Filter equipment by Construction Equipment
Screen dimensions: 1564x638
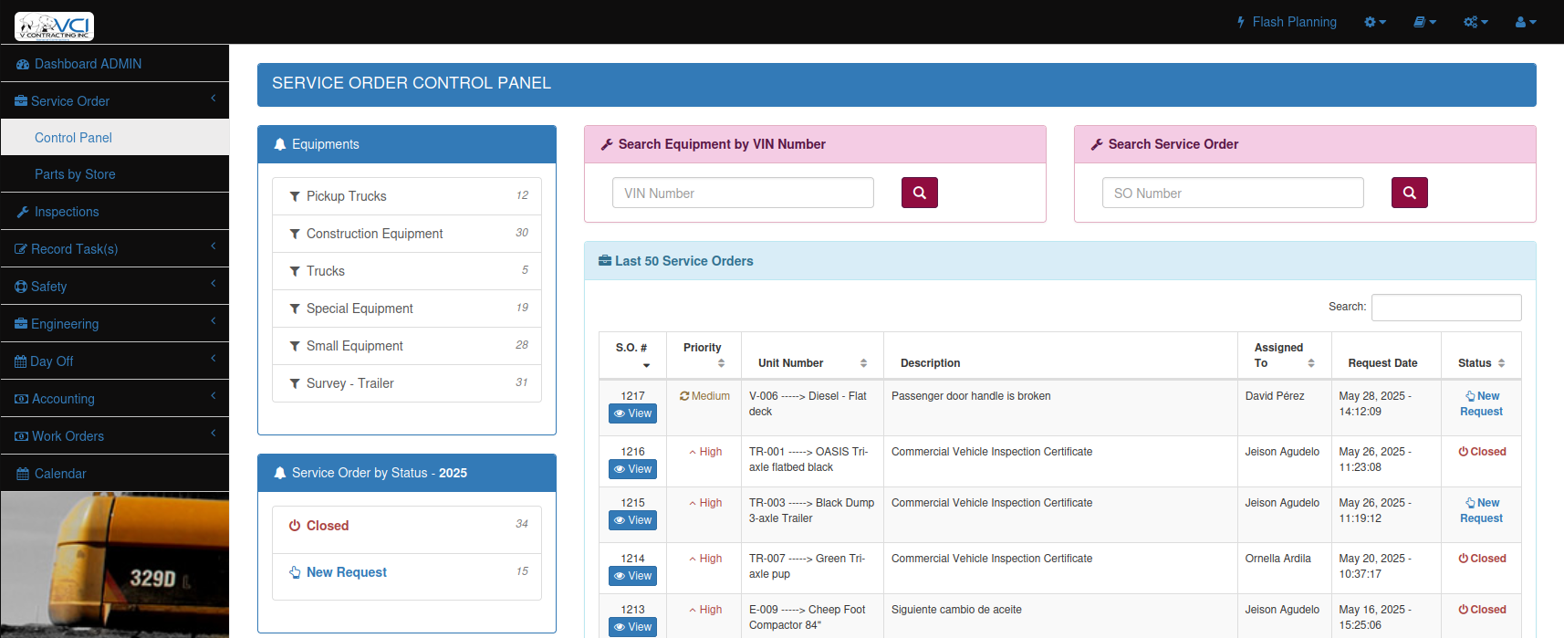pyautogui.click(x=374, y=234)
